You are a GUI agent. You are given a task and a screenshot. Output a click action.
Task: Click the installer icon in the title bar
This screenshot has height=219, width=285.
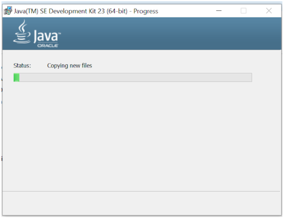(x=8, y=11)
